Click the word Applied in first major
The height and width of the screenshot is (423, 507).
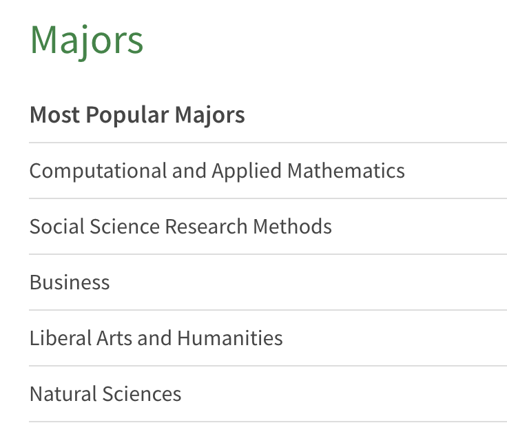pyautogui.click(x=247, y=171)
